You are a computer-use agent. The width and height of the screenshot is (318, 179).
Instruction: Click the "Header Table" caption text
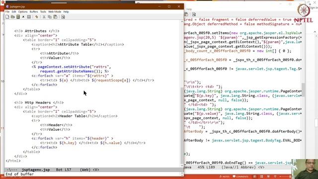pos(73,116)
